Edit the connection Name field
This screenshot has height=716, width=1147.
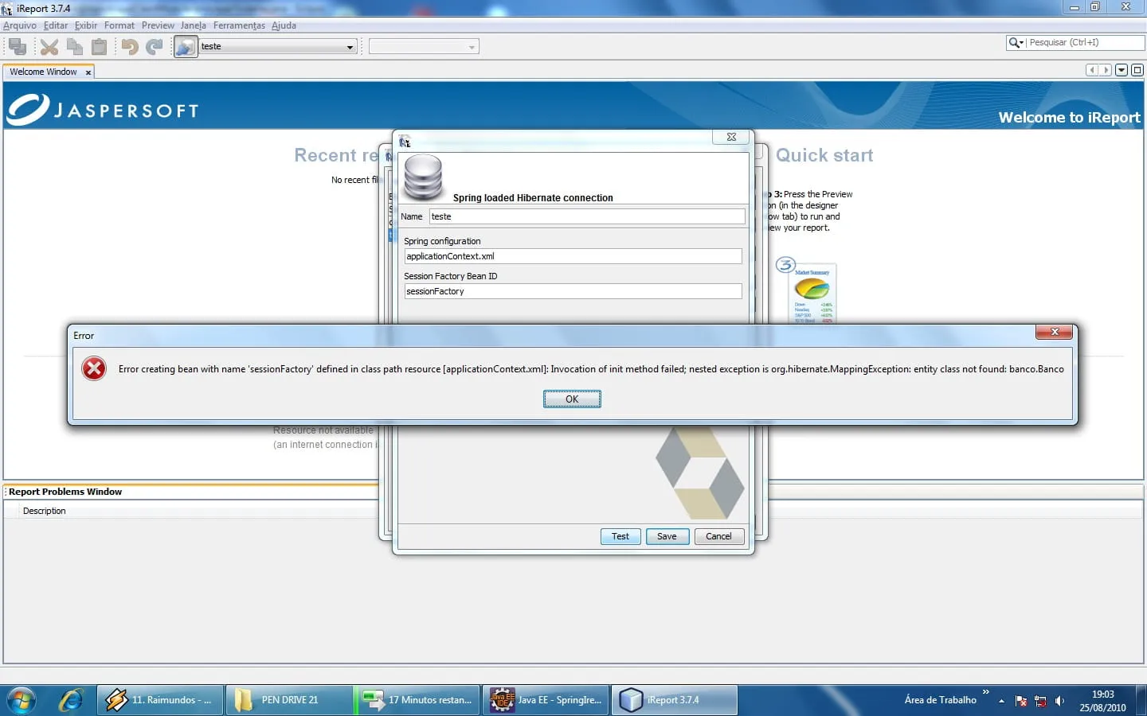pyautogui.click(x=587, y=216)
